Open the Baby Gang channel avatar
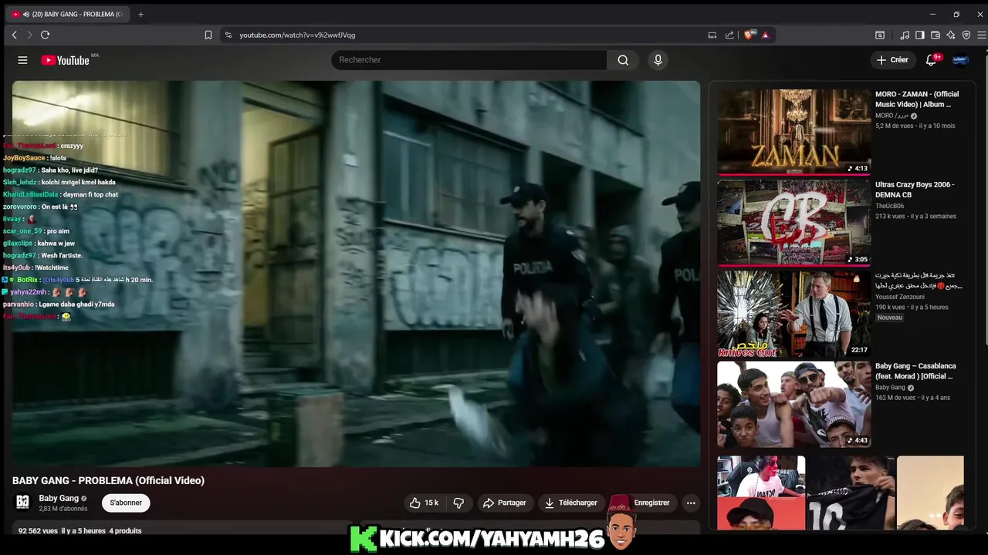Image resolution: width=988 pixels, height=555 pixels. 22,503
